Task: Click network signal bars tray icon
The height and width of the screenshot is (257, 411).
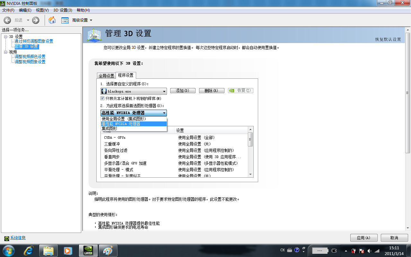Action: coord(377,251)
